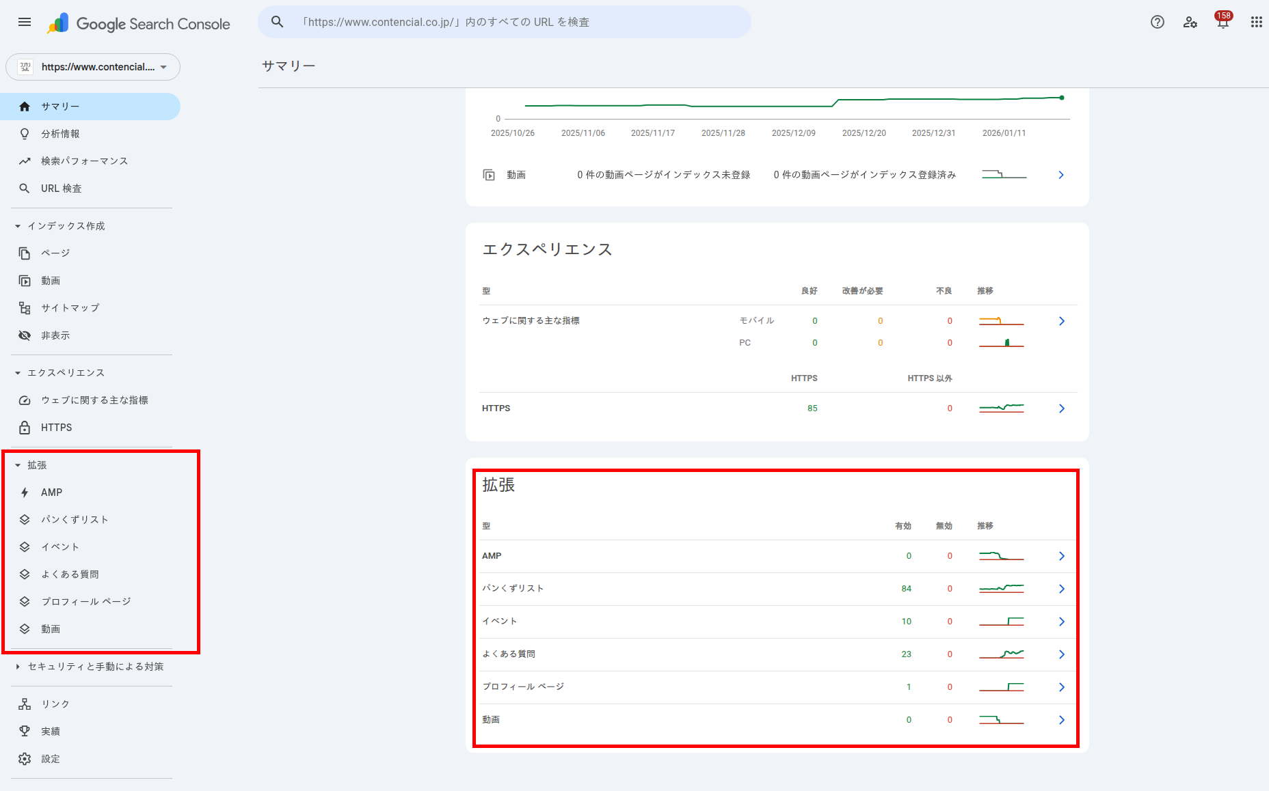
Task: Expand the セキュリティと手動による対策 section
Action: coord(16,666)
